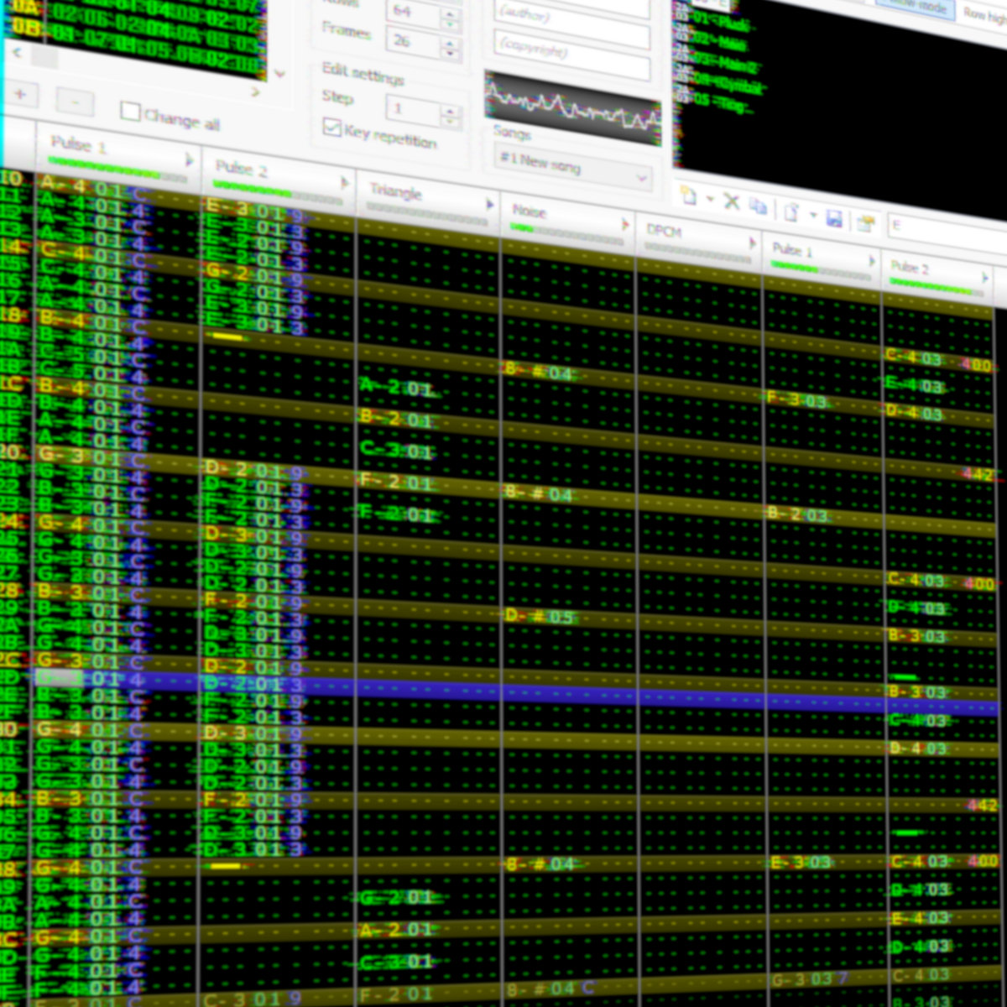Viewport: 1007px width, 1007px height.
Task: Open the new instrument type dropdown arrow
Action: (710, 200)
